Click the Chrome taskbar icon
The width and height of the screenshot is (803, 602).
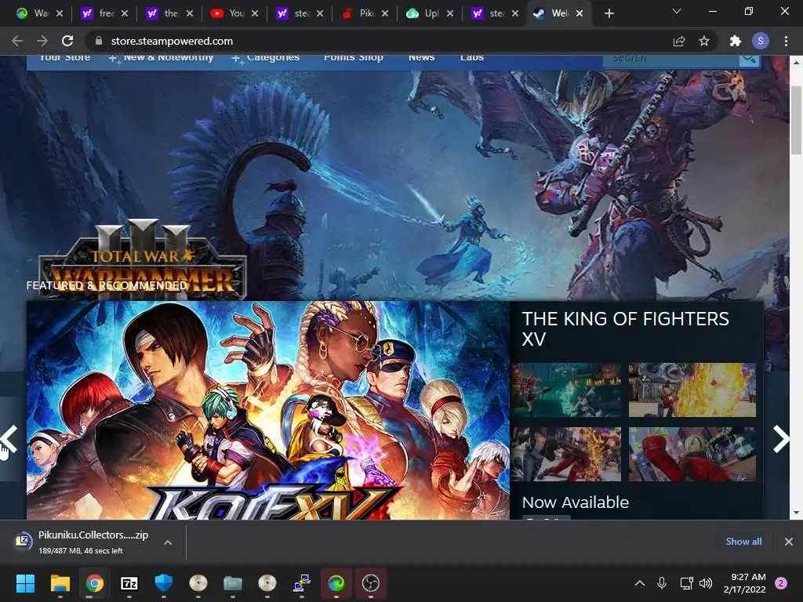[x=95, y=583]
